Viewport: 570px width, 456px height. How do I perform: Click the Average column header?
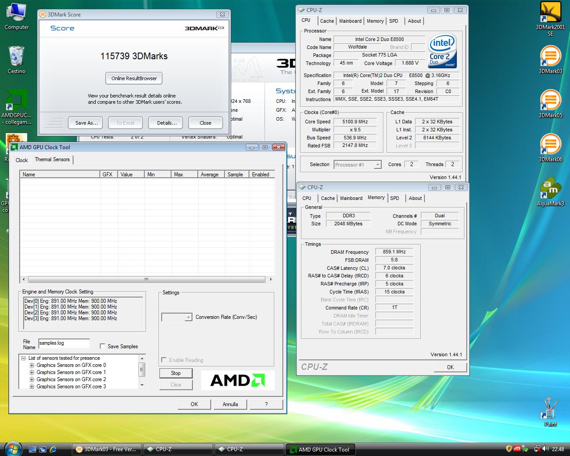coord(211,175)
